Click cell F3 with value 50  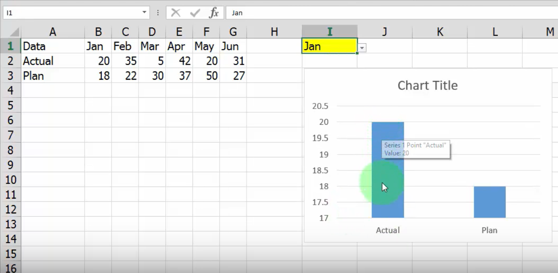(206, 76)
